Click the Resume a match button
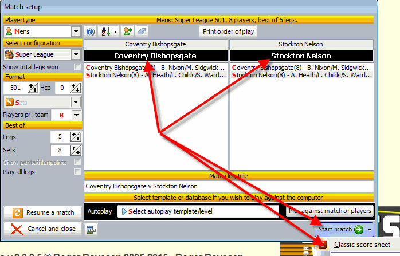The image size is (400, 256). click(x=43, y=212)
